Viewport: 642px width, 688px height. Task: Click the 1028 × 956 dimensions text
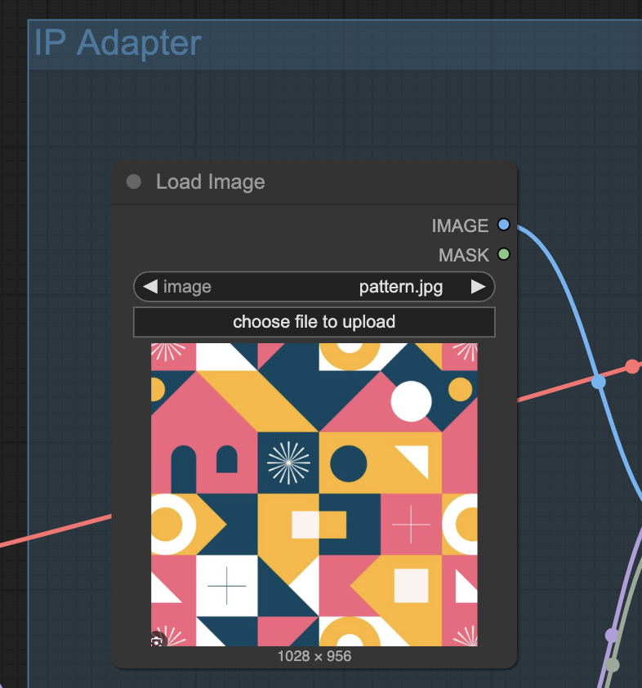(x=314, y=656)
